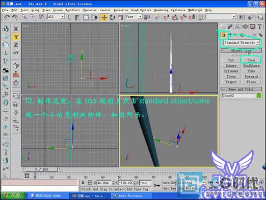Create a Box primitive
The height and width of the screenshot is (200, 266).
[231, 60]
